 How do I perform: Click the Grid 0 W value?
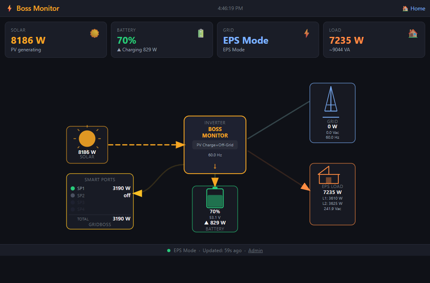point(332,127)
